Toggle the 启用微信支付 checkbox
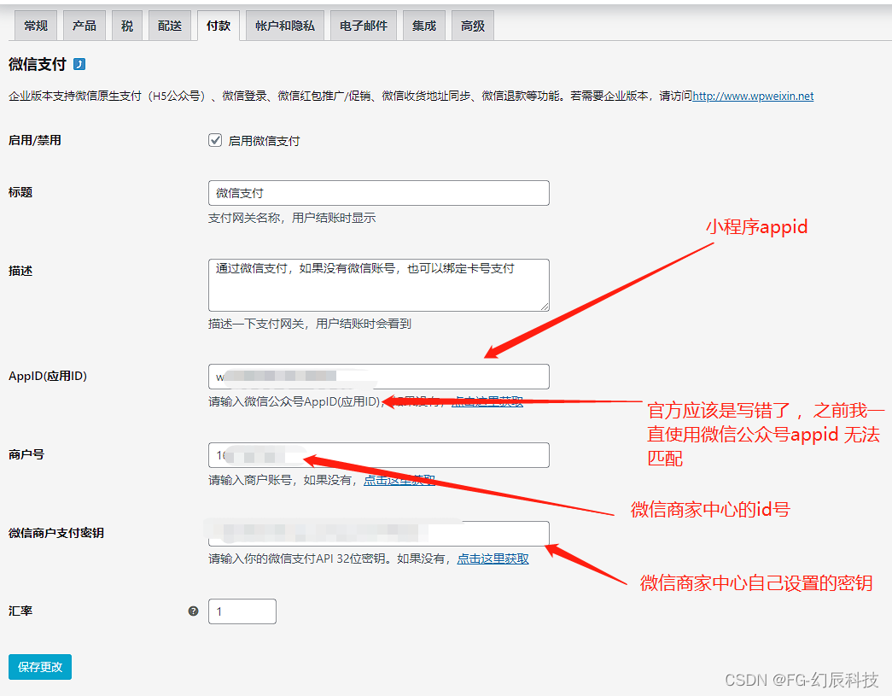The width and height of the screenshot is (892, 696). pyautogui.click(x=215, y=140)
